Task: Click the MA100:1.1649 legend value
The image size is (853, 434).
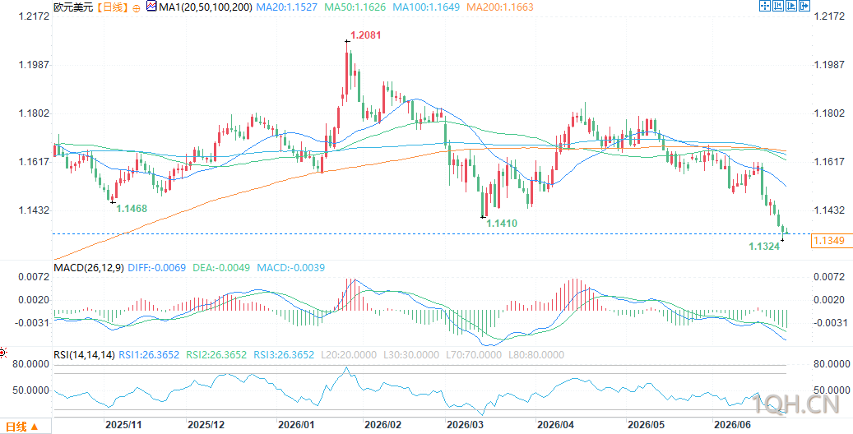Action: [427, 7]
